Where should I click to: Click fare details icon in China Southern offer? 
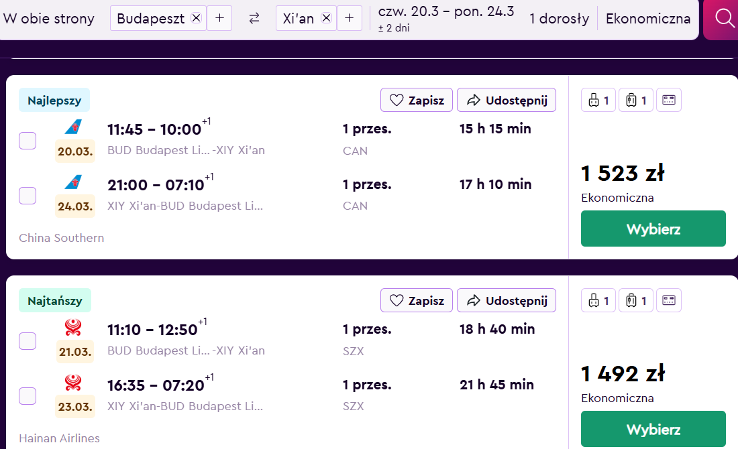pos(669,100)
